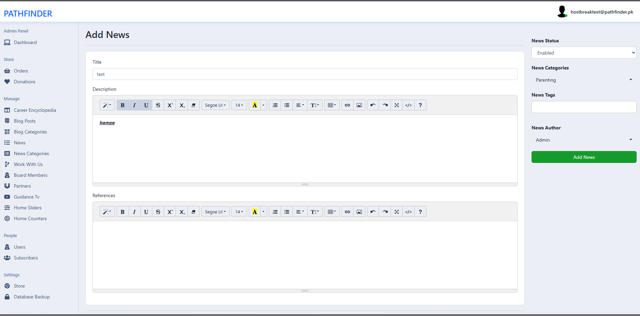Image resolution: width=640 pixels, height=316 pixels.
Task: Click the green Add News button
Action: click(583, 157)
